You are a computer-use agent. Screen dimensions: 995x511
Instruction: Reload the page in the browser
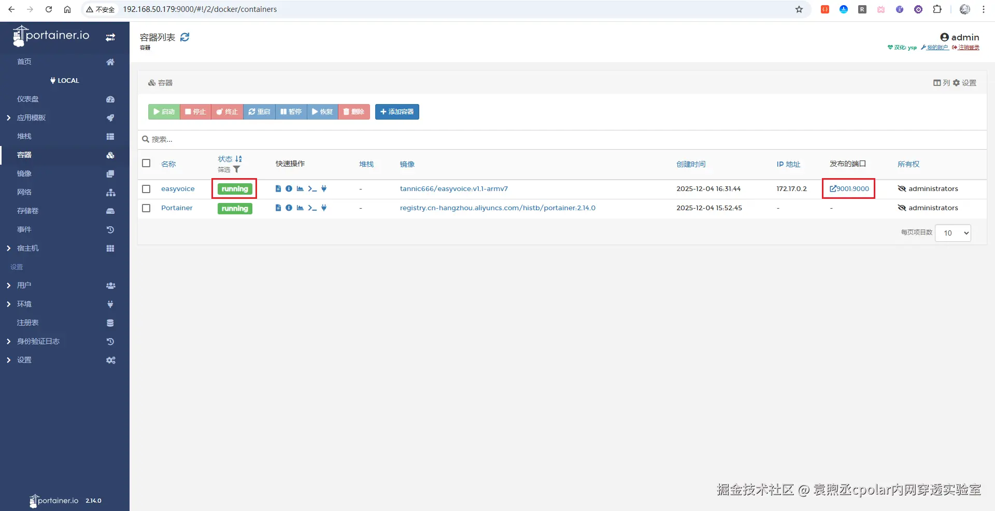49,9
